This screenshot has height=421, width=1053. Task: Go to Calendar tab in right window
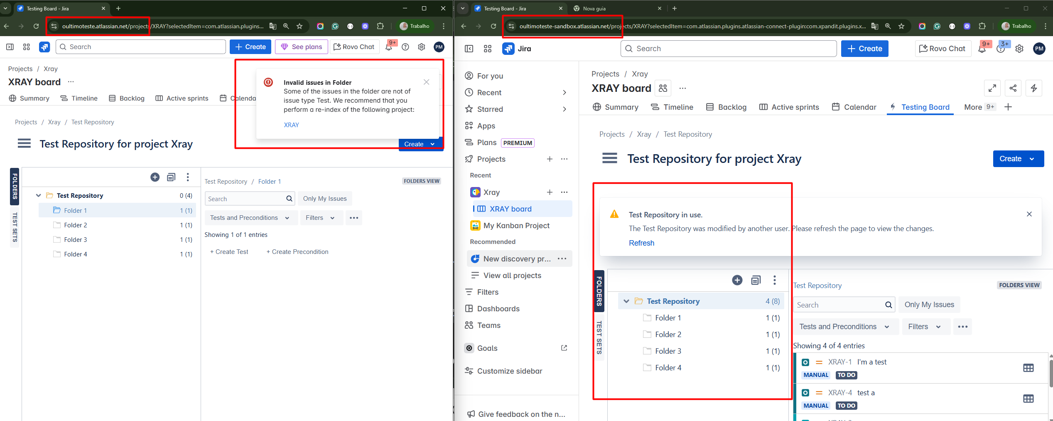[x=854, y=107]
